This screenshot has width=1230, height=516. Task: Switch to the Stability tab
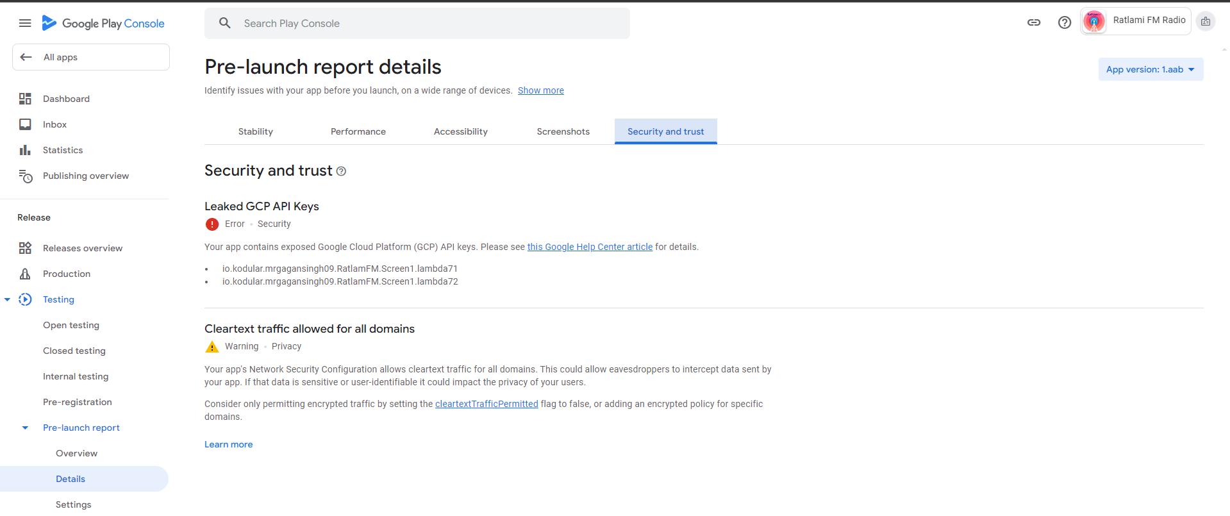click(x=255, y=131)
